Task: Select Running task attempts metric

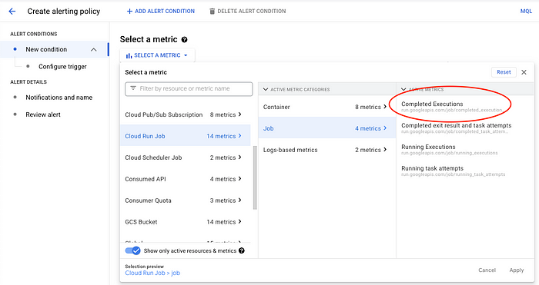Action: pyautogui.click(x=453, y=171)
